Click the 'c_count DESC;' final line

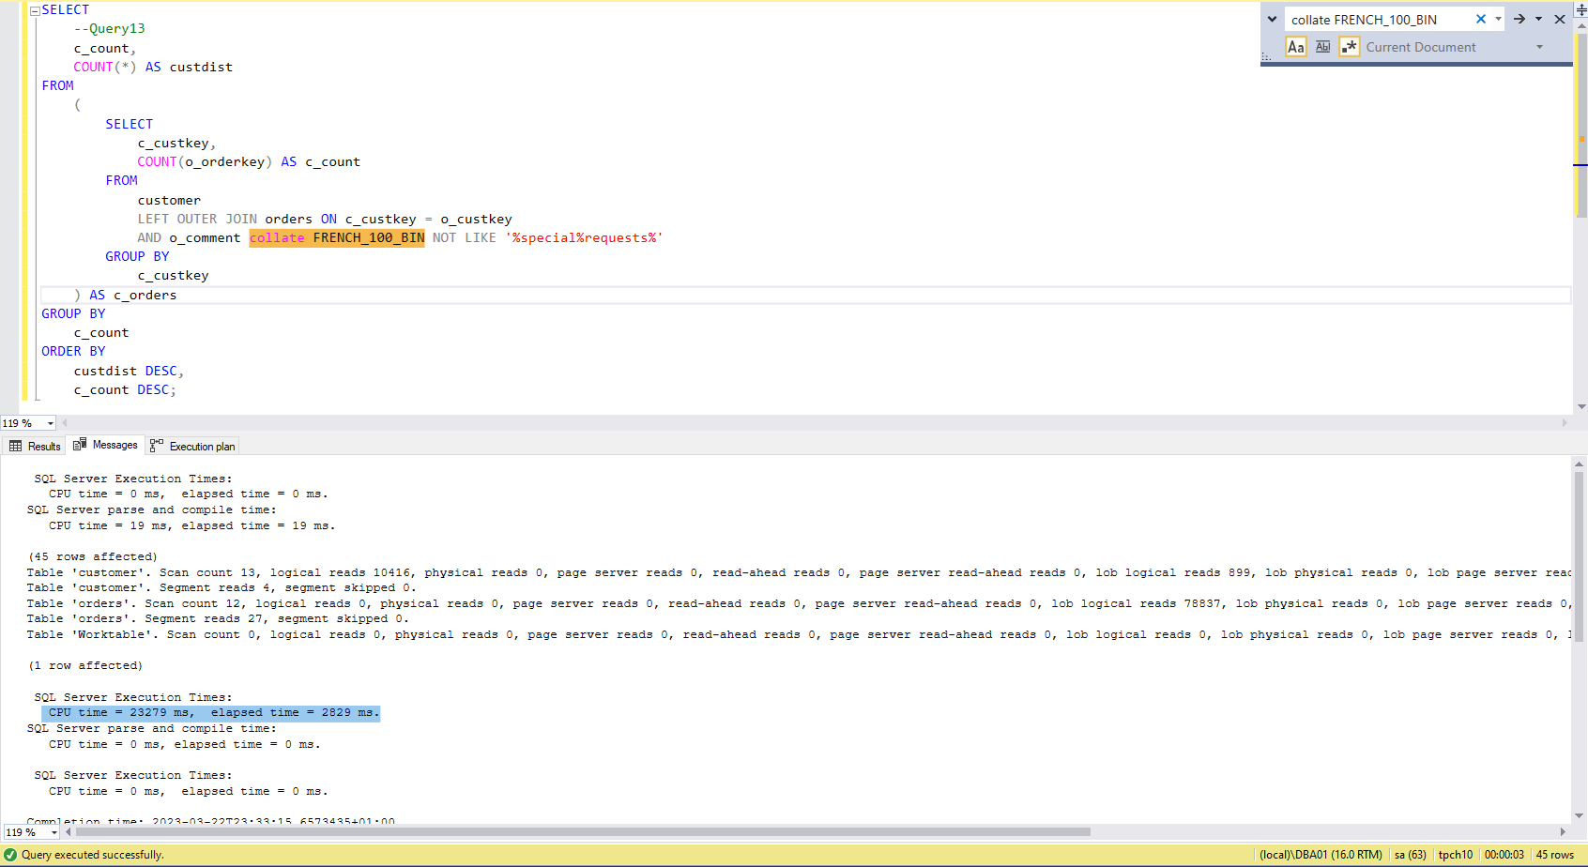[125, 389]
